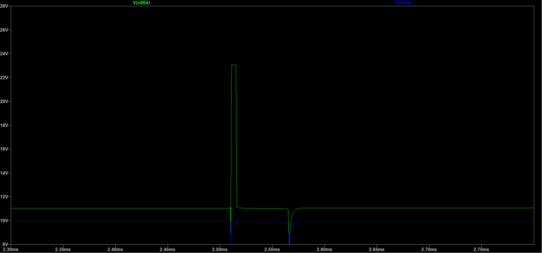Viewport: 542px width, 253px height.
Task: Click the 18V vertical axis tick label
Action: (x=4, y=125)
